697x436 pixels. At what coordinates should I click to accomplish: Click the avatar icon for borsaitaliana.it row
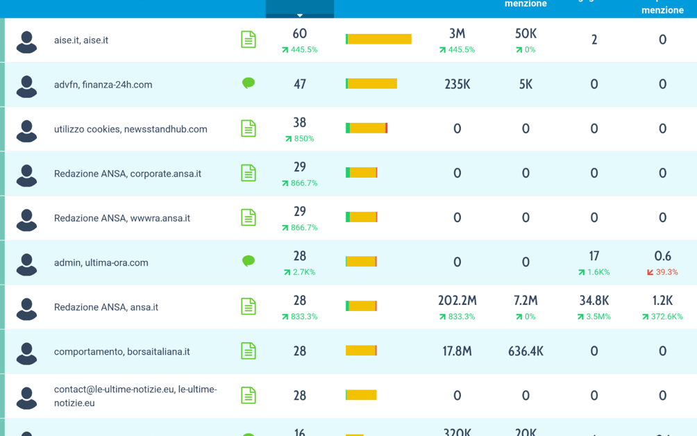pyautogui.click(x=26, y=353)
